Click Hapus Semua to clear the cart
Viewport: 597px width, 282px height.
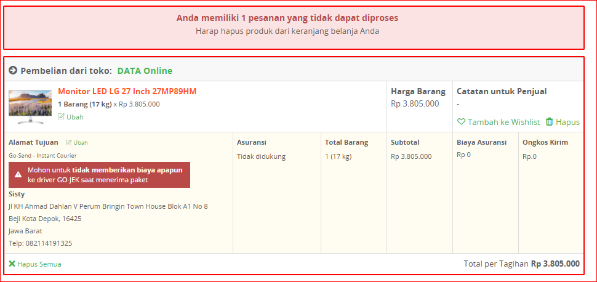pyautogui.click(x=39, y=264)
